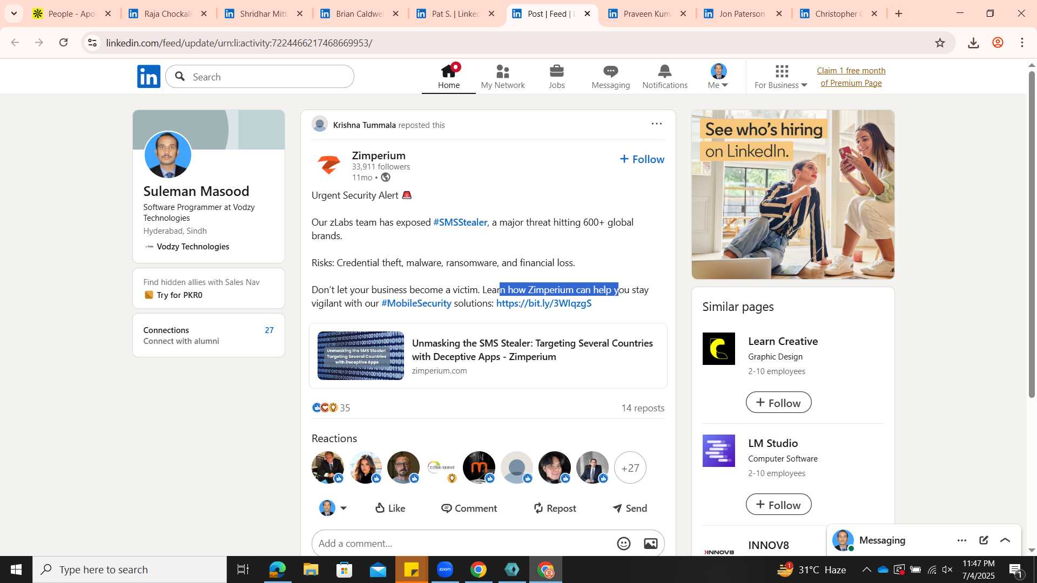The width and height of the screenshot is (1037, 583).
Task: Open the emoji picker in comment box
Action: coord(624,544)
